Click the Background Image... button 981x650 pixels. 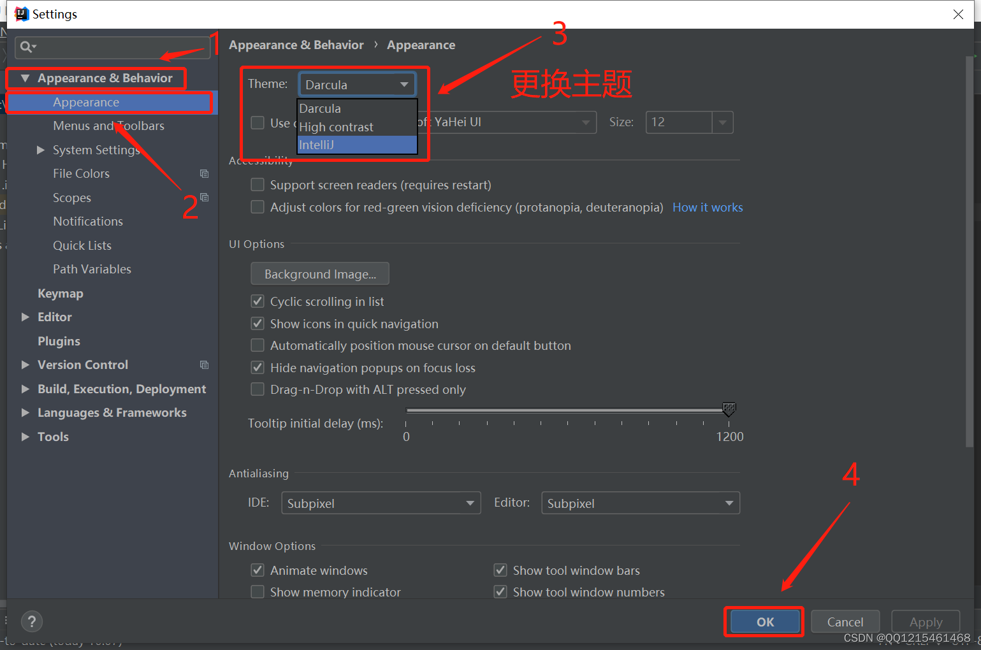(320, 274)
